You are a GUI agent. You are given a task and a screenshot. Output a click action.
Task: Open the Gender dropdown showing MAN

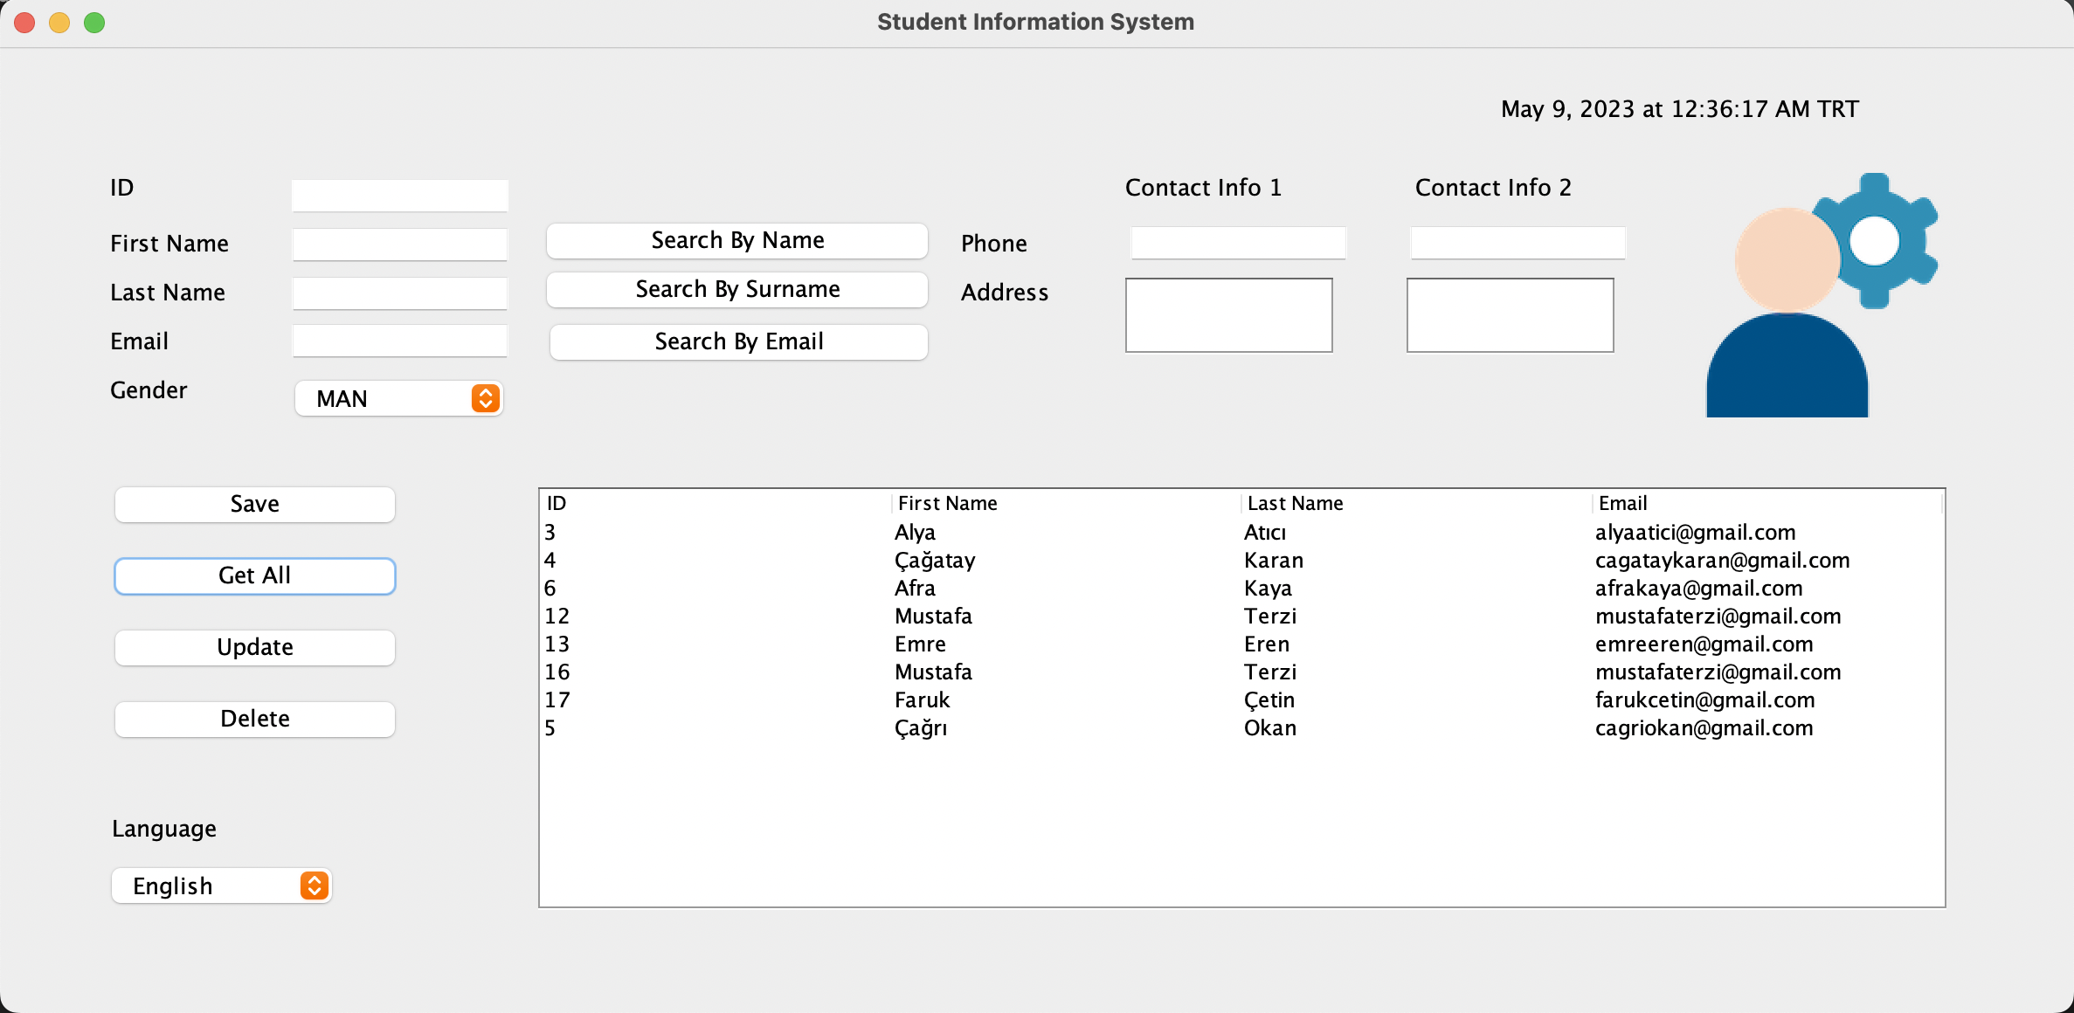[x=398, y=398]
